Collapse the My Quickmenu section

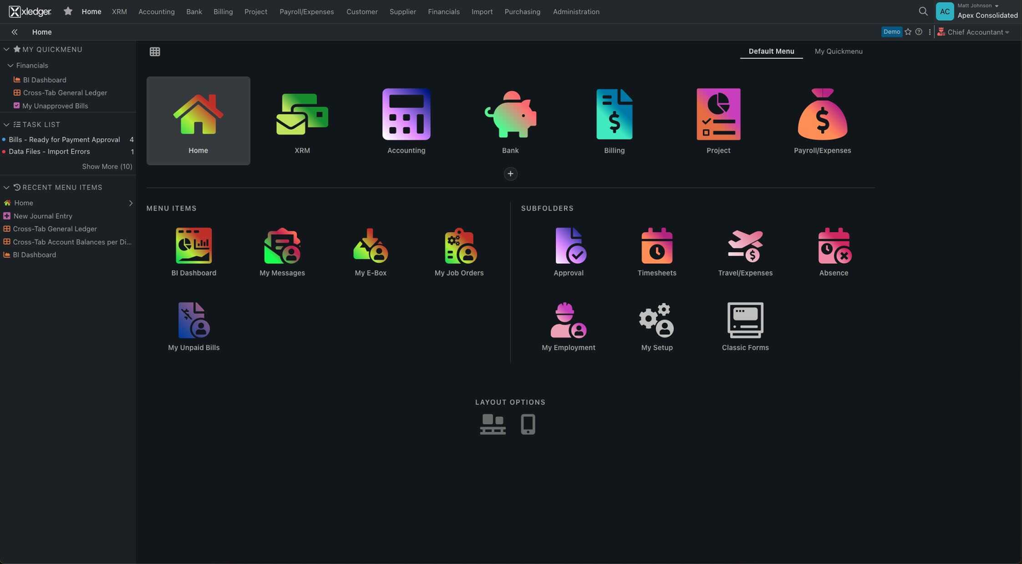pos(6,50)
